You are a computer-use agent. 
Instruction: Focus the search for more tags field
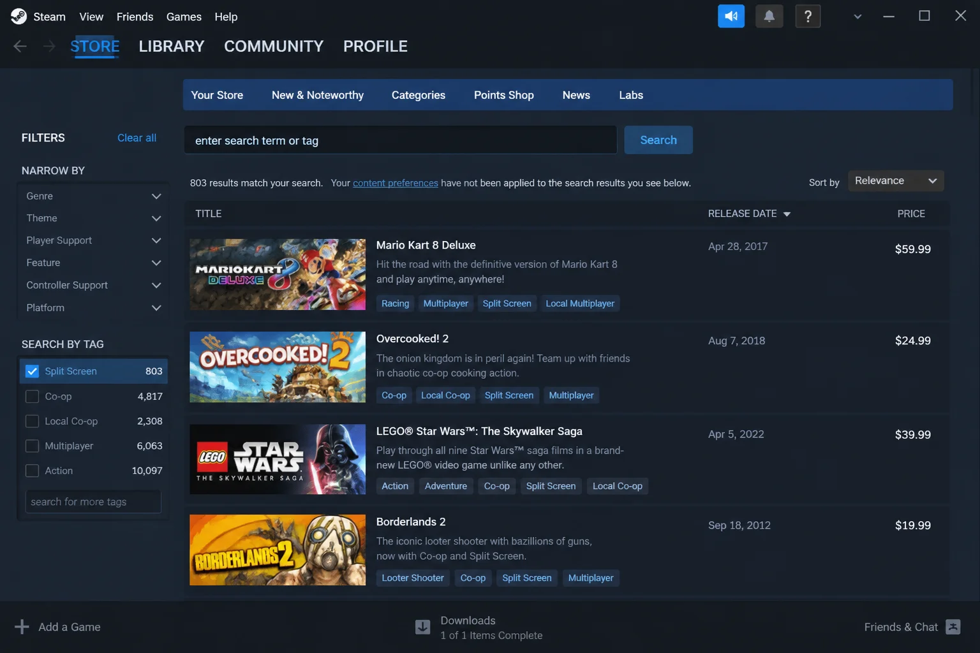(93, 502)
